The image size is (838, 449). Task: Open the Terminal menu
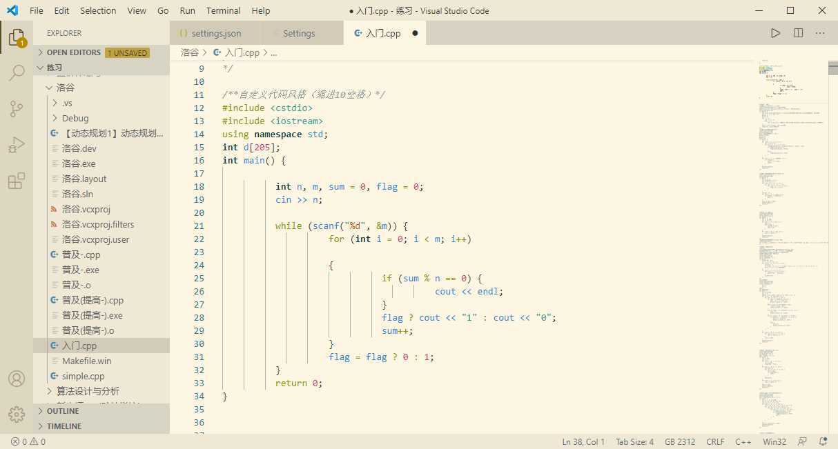point(224,10)
